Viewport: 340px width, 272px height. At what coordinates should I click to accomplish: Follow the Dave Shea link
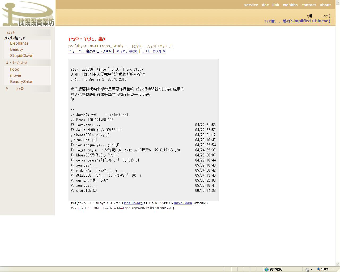[x=183, y=203]
